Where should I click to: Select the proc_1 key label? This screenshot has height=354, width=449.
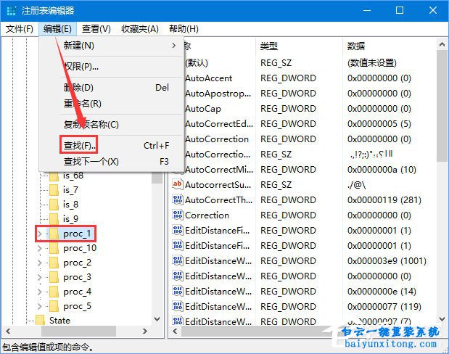point(77,234)
